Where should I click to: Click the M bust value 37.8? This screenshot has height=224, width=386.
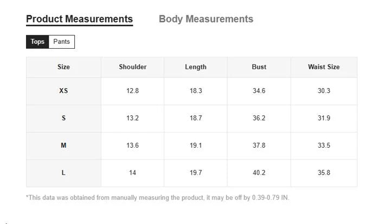coord(259,146)
